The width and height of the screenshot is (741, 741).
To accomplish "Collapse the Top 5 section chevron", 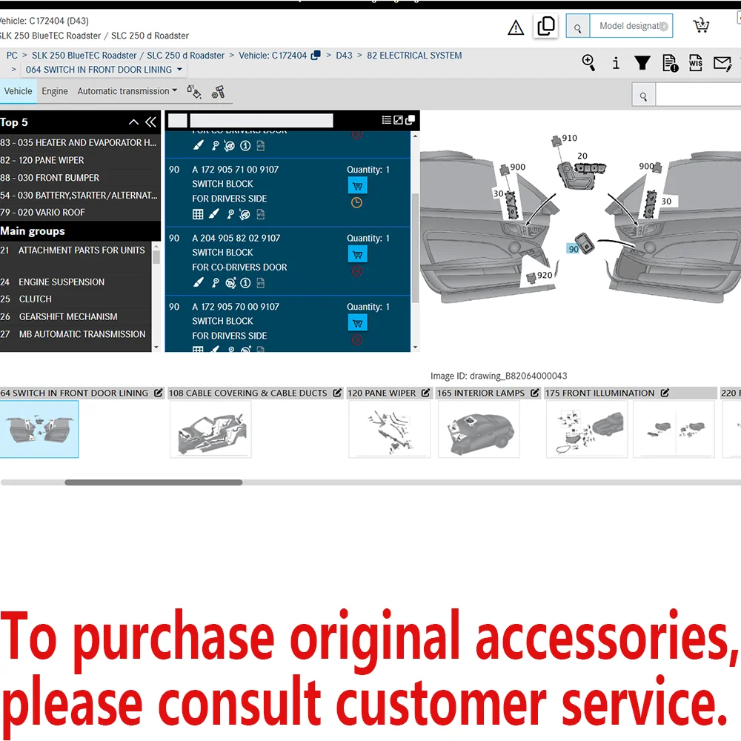I will click(x=133, y=122).
